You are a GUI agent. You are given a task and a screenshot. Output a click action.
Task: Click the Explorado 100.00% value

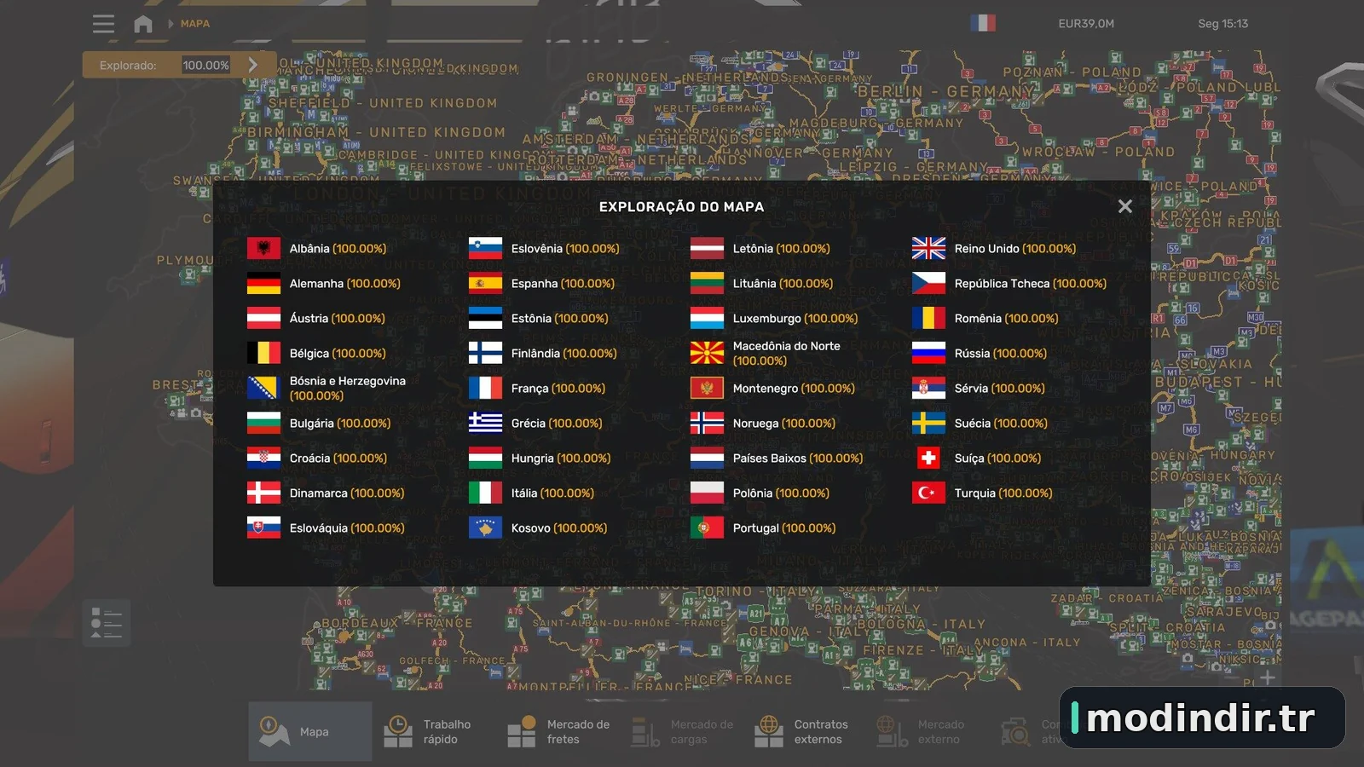tap(205, 65)
